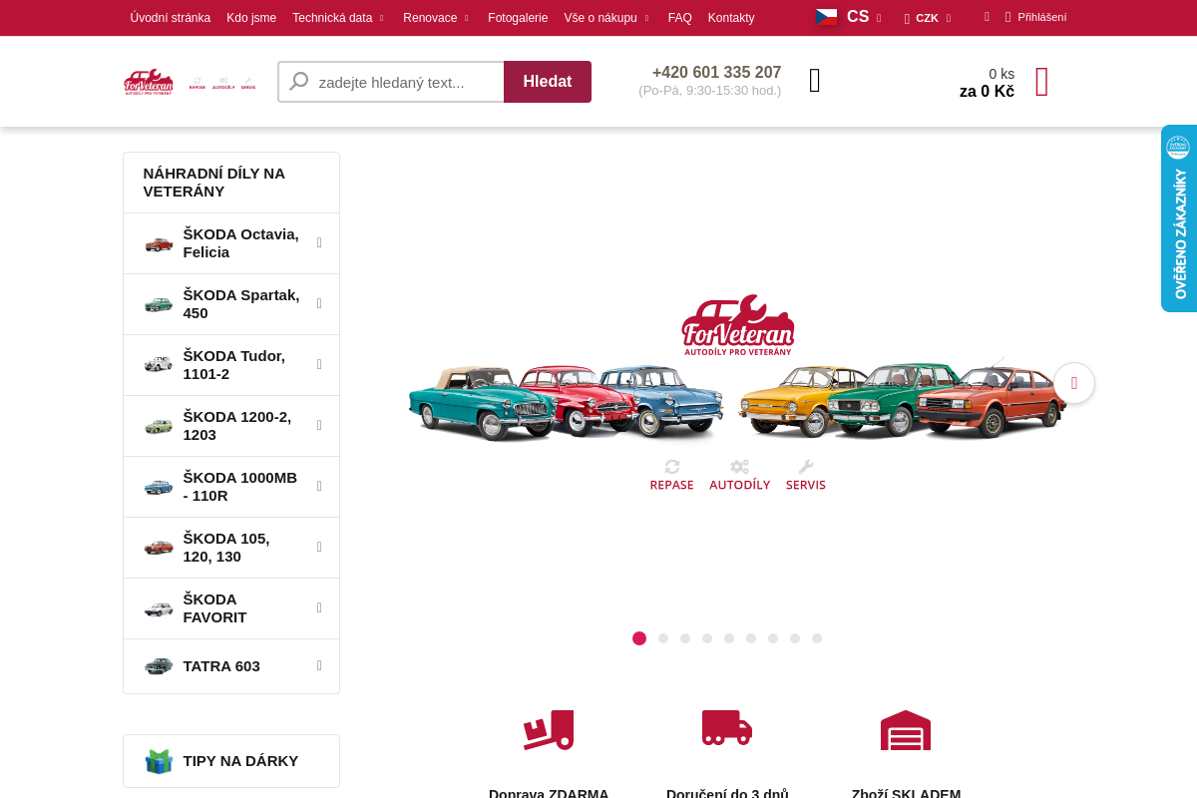The image size is (1197, 798).
Task: Click the user icon next to Přihlášení
Action: pos(1007,17)
